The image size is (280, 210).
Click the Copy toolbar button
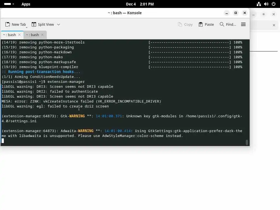click(x=185, y=24)
